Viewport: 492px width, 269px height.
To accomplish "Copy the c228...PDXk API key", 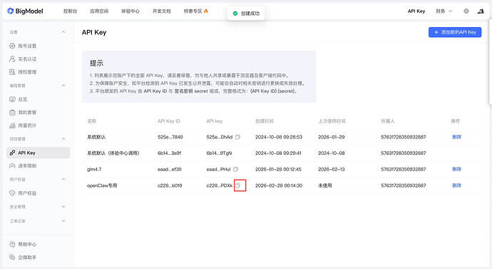I will [x=237, y=186].
